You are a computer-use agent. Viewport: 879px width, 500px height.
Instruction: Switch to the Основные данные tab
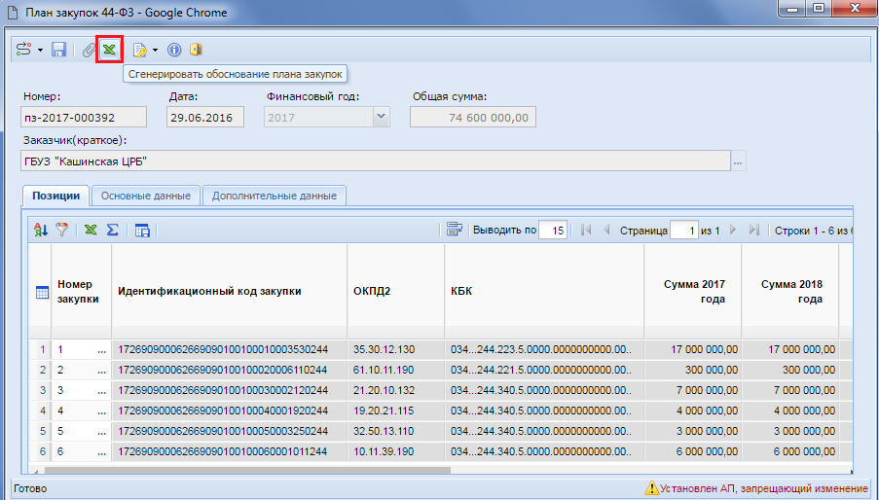coord(145,196)
